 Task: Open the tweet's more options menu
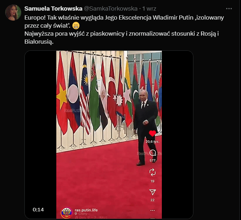[x=229, y=9]
